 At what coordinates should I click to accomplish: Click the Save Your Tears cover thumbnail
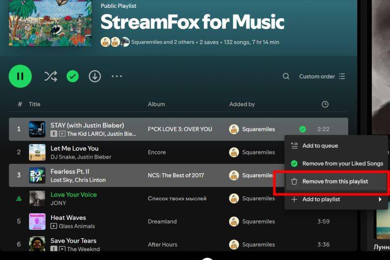pos(37,243)
